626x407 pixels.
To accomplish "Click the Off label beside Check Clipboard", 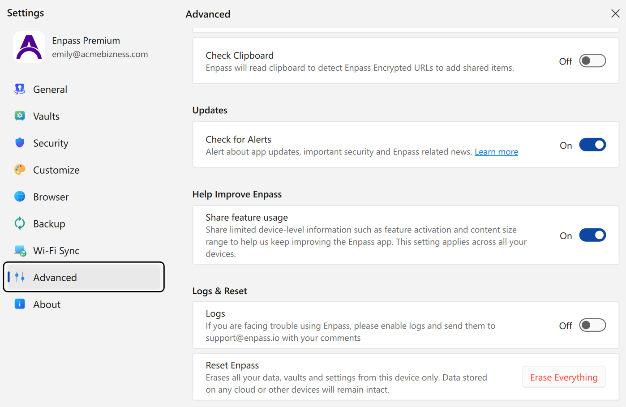I will click(566, 61).
